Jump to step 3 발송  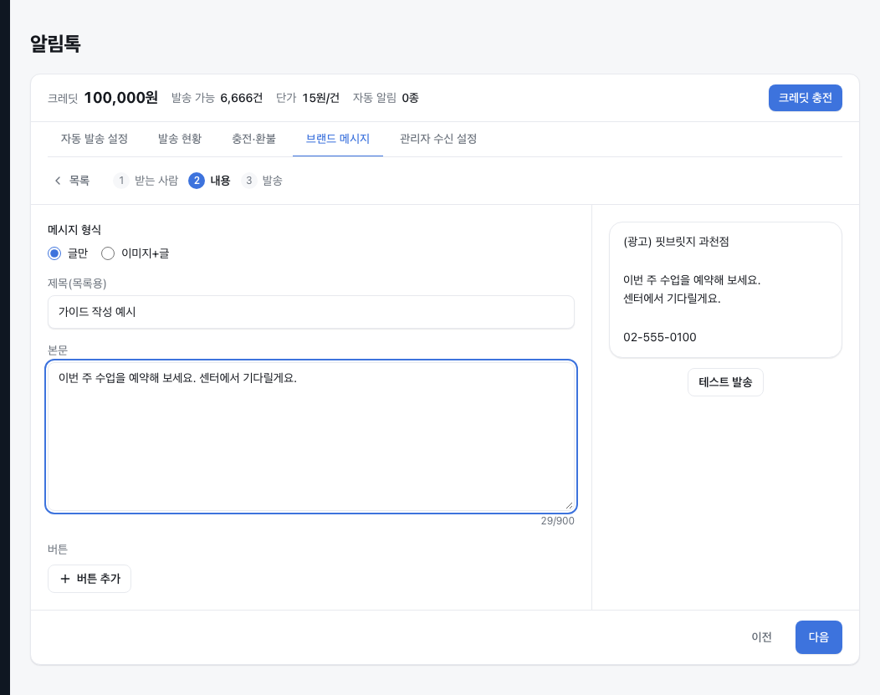[262, 180]
